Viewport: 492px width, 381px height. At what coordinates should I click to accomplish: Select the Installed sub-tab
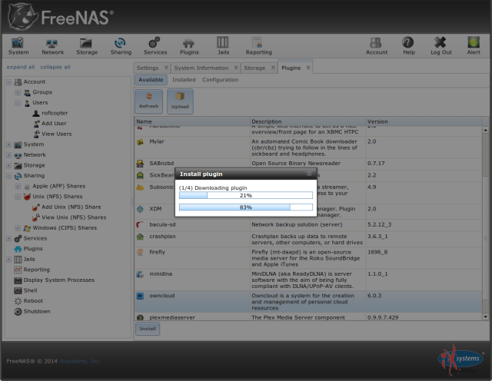(x=184, y=80)
